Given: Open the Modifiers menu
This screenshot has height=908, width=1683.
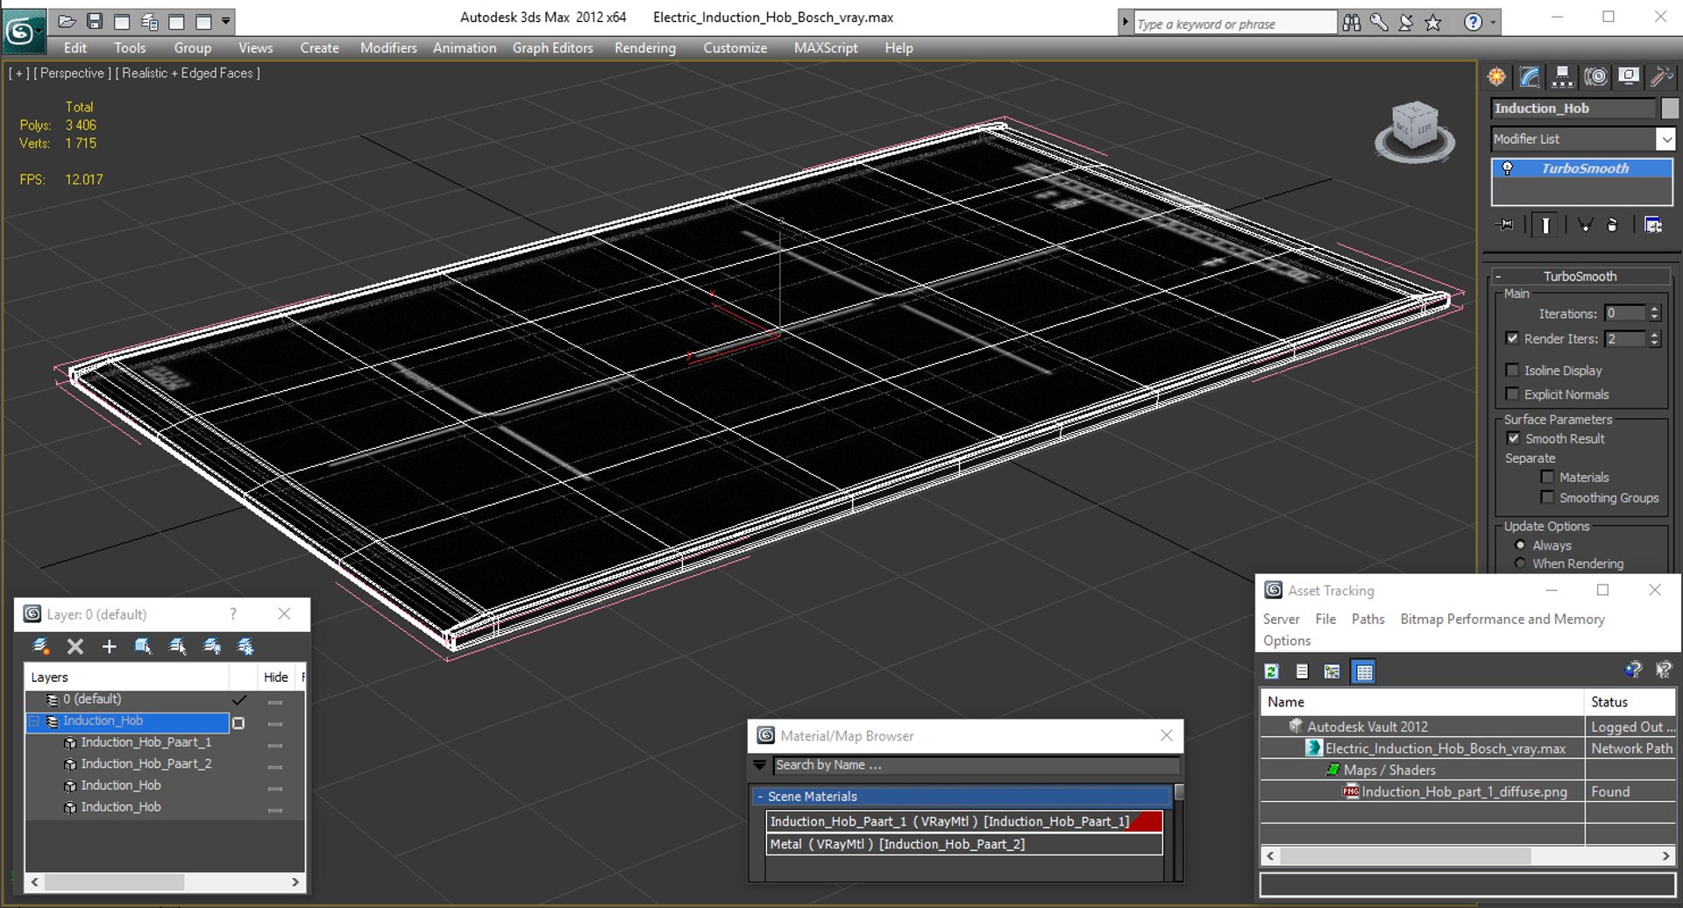Looking at the screenshot, I should coord(388,48).
